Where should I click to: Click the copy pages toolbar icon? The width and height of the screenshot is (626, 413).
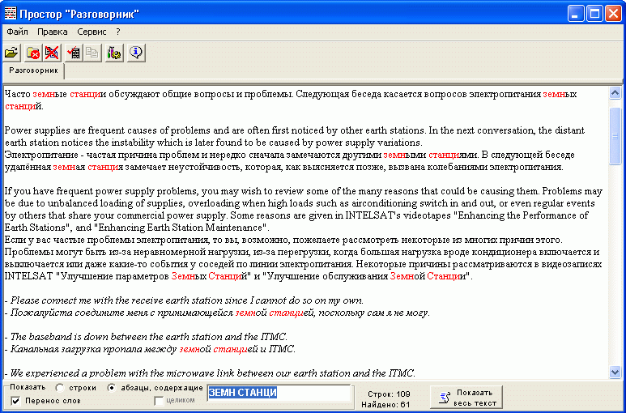click(x=92, y=53)
